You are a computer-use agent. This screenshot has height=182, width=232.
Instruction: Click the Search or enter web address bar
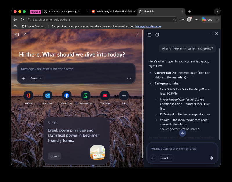(x=102, y=19)
